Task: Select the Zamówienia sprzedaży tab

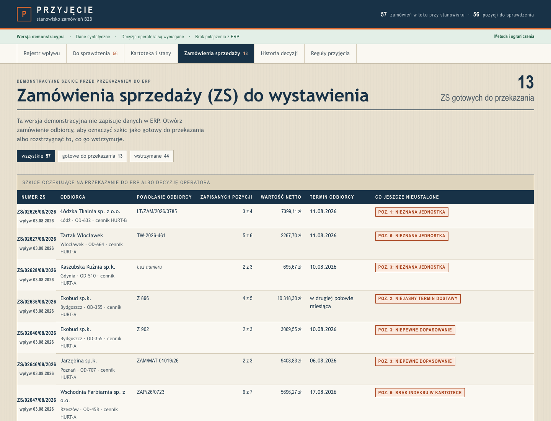Action: (x=216, y=54)
